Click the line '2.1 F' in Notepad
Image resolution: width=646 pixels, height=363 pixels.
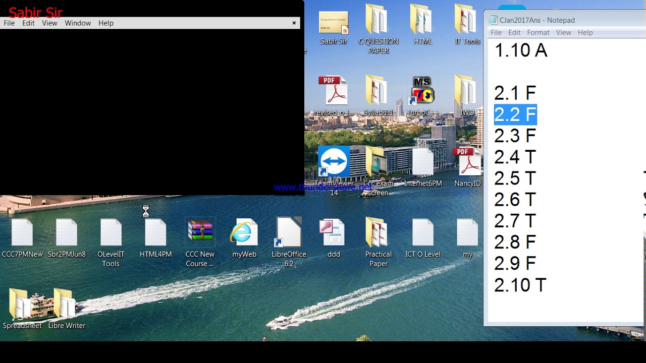pos(515,93)
